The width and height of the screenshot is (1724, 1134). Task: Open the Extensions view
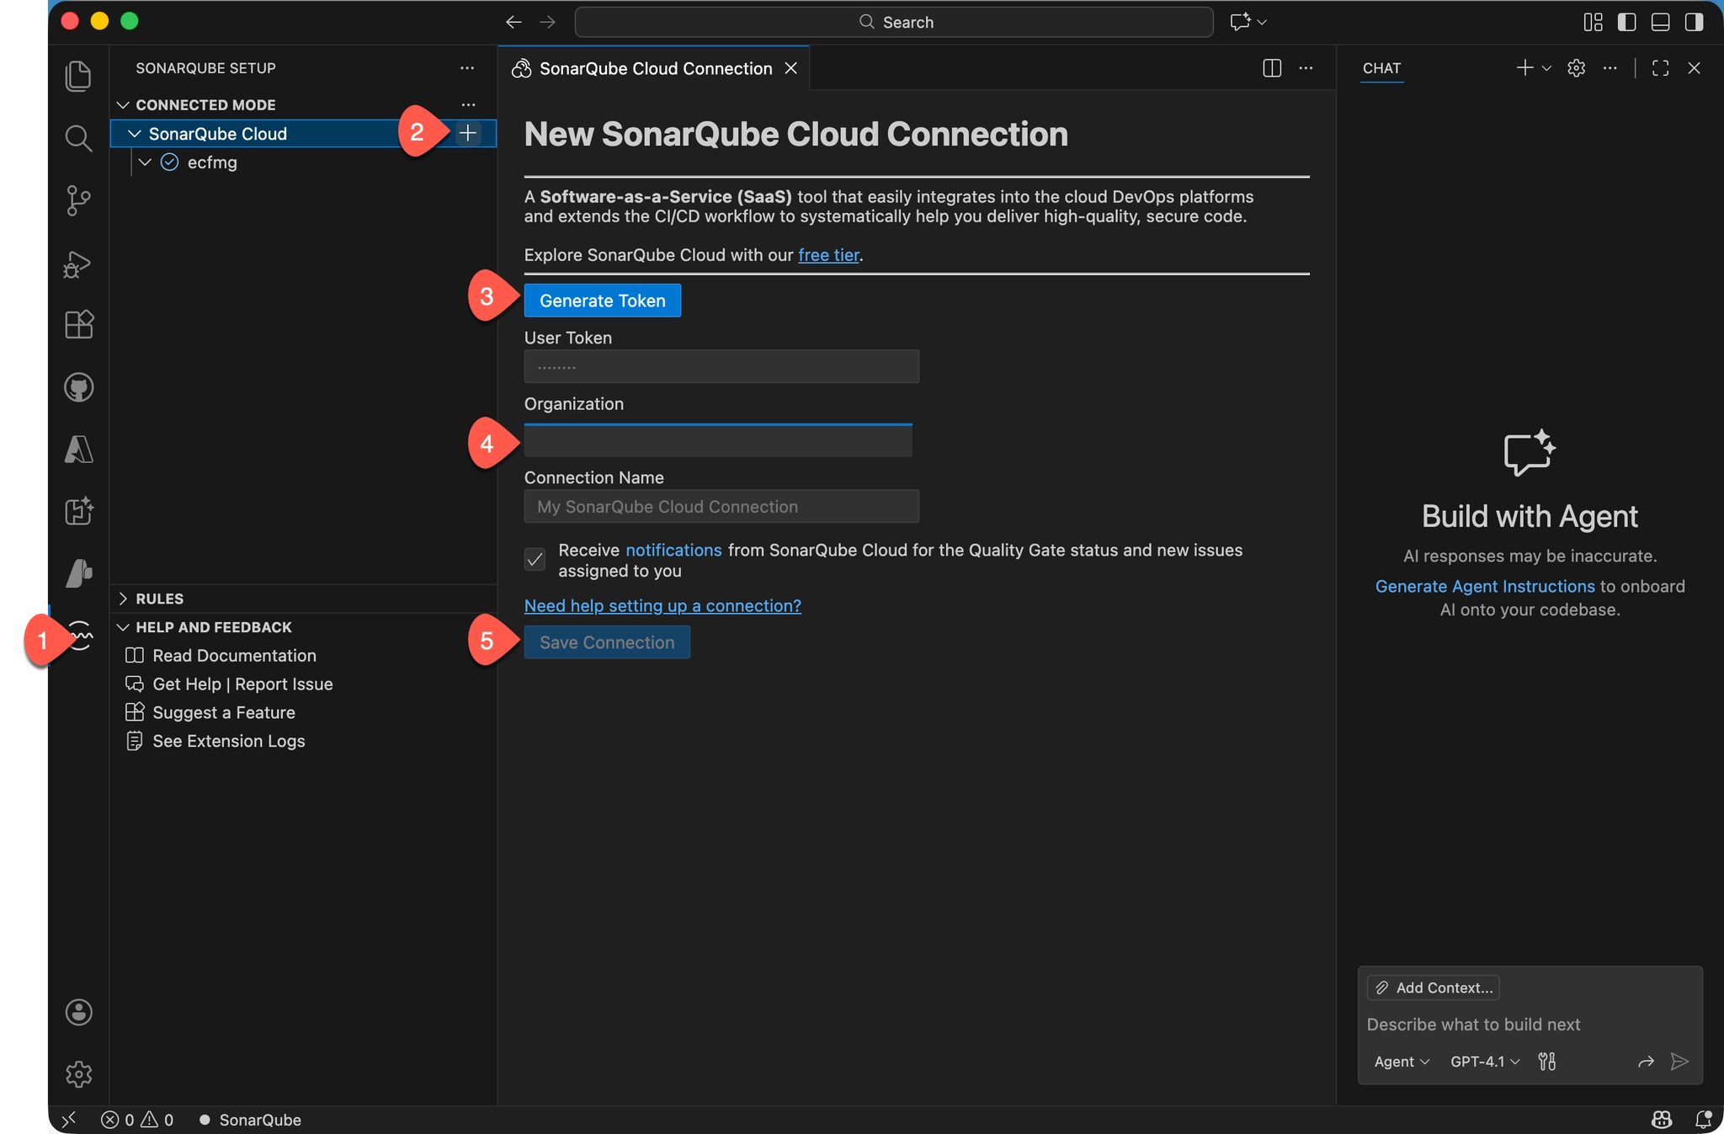pos(78,325)
